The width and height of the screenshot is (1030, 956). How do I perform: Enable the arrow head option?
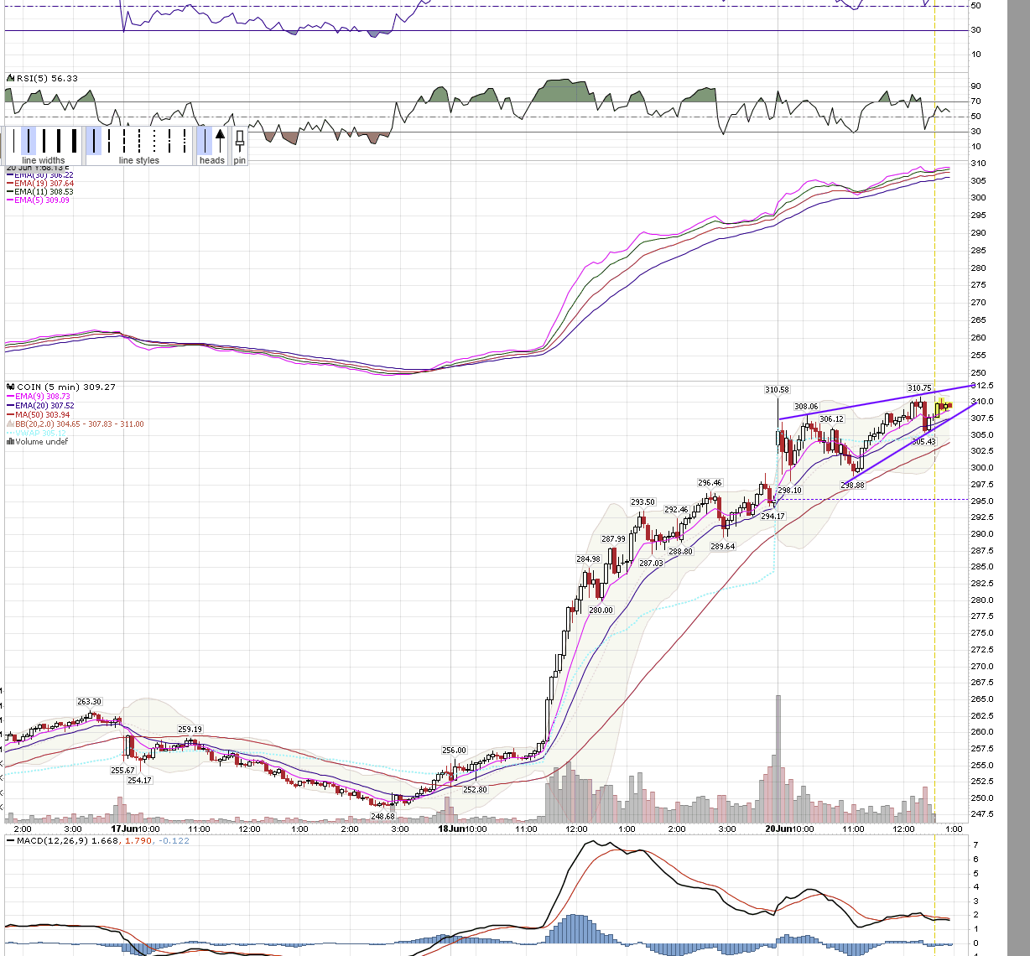point(220,140)
